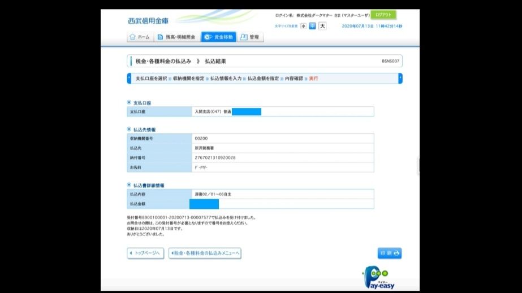Open the 管理 tab
522x293 pixels.
pos(250,37)
